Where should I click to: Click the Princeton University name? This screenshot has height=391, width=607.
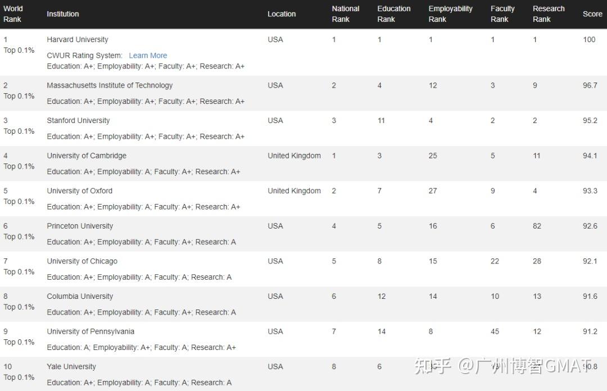tap(80, 226)
